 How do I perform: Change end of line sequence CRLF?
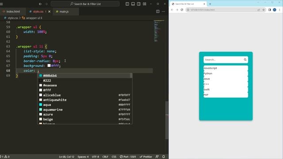[105, 157]
